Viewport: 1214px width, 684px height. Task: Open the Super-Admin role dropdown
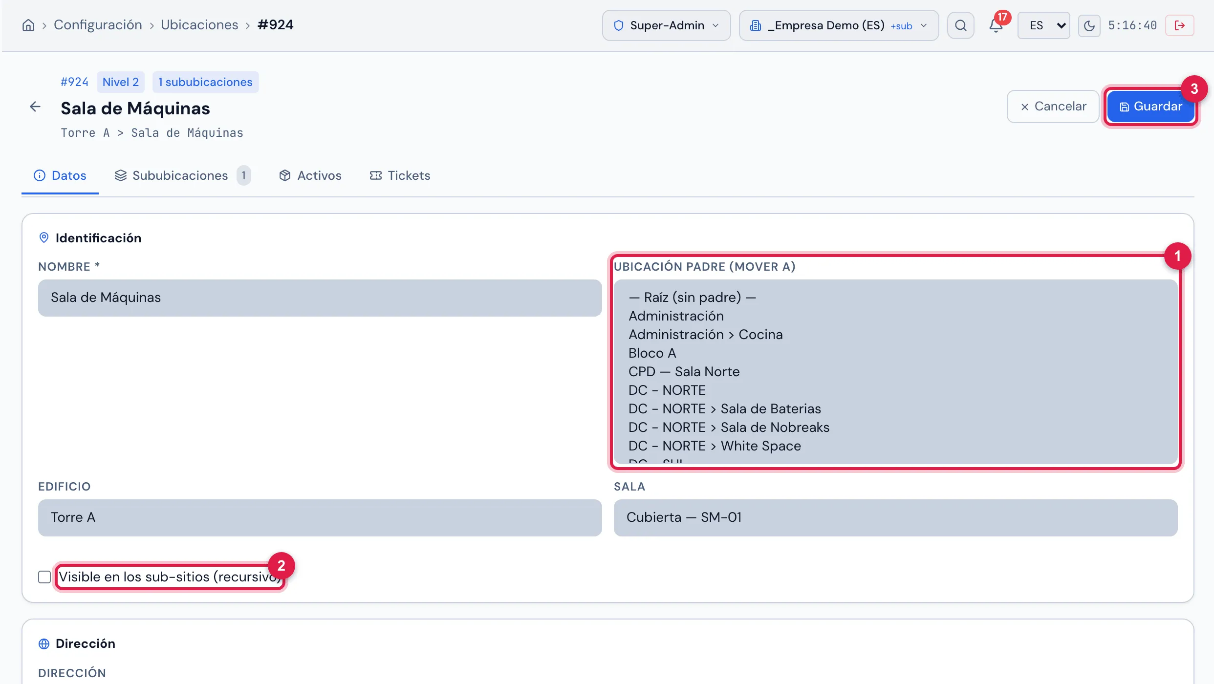pos(666,25)
